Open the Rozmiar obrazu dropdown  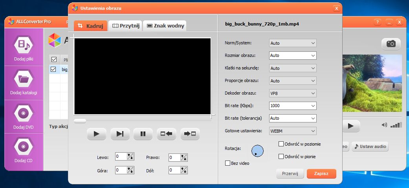pos(293,56)
